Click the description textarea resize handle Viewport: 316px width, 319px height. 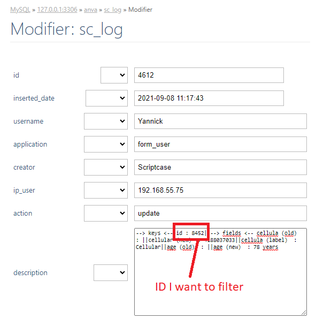[x=304, y=313]
